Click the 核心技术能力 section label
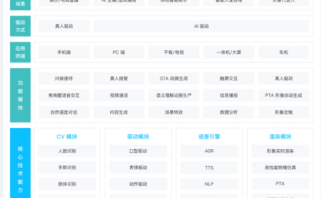321x198 pixels. click(21, 164)
